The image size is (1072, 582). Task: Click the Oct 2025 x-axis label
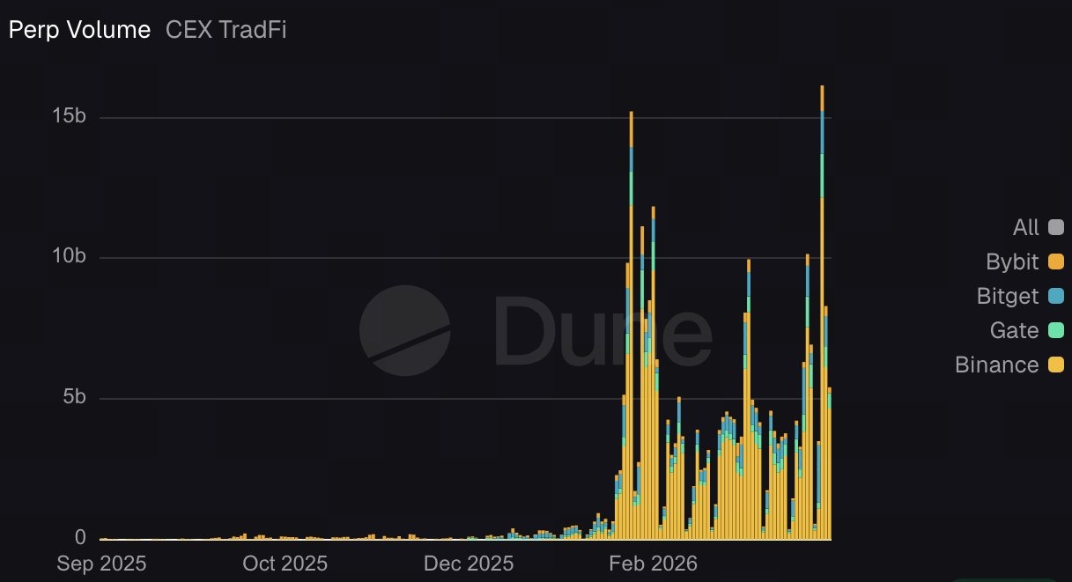284,564
